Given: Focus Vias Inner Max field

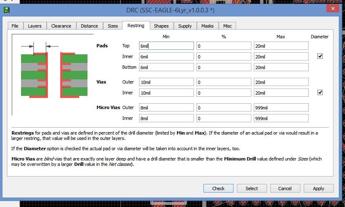Looking at the screenshot, I should (x=281, y=93).
